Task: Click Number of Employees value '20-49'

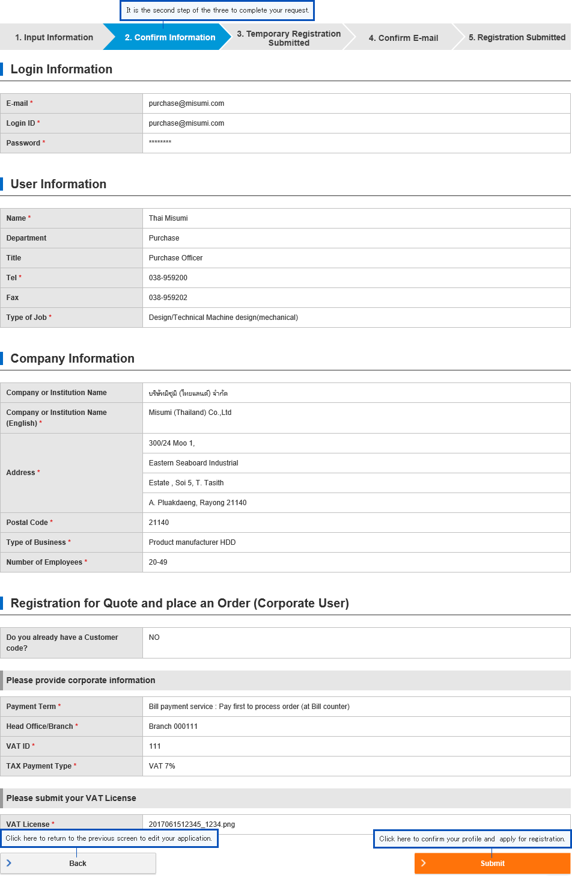Action: [x=158, y=562]
